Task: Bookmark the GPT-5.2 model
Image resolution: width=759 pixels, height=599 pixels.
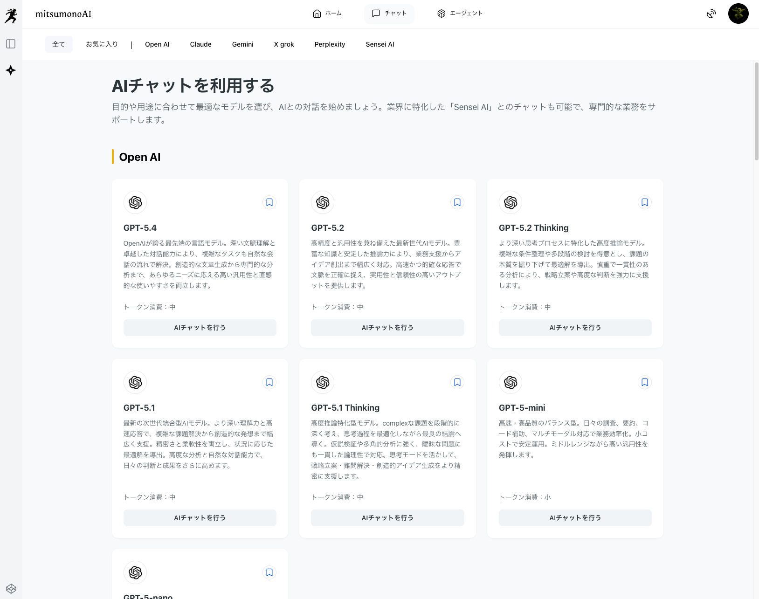Action: pyautogui.click(x=457, y=202)
